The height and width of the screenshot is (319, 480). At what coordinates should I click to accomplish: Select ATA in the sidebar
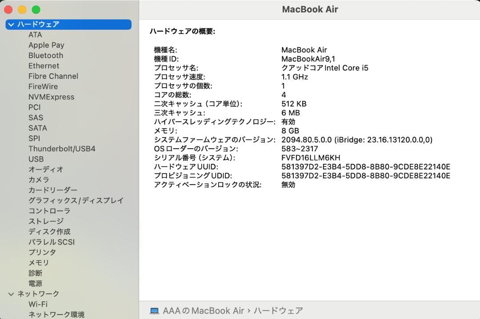coord(35,35)
